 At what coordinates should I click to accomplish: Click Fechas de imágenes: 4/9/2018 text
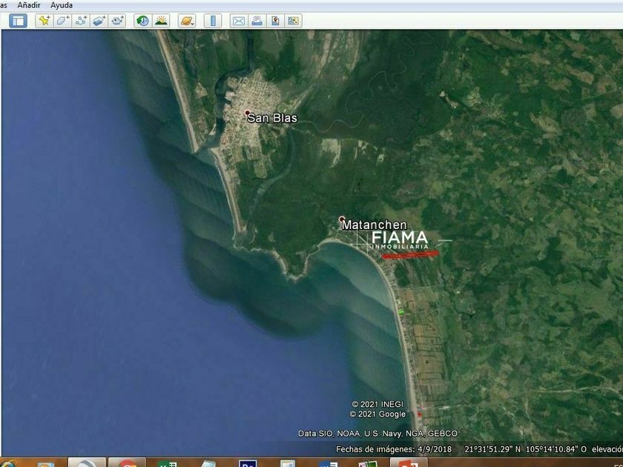(394, 449)
